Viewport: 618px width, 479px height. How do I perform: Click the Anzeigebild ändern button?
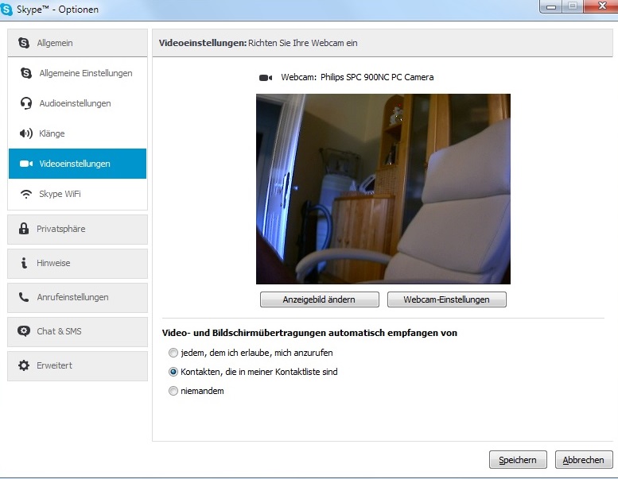[319, 299]
